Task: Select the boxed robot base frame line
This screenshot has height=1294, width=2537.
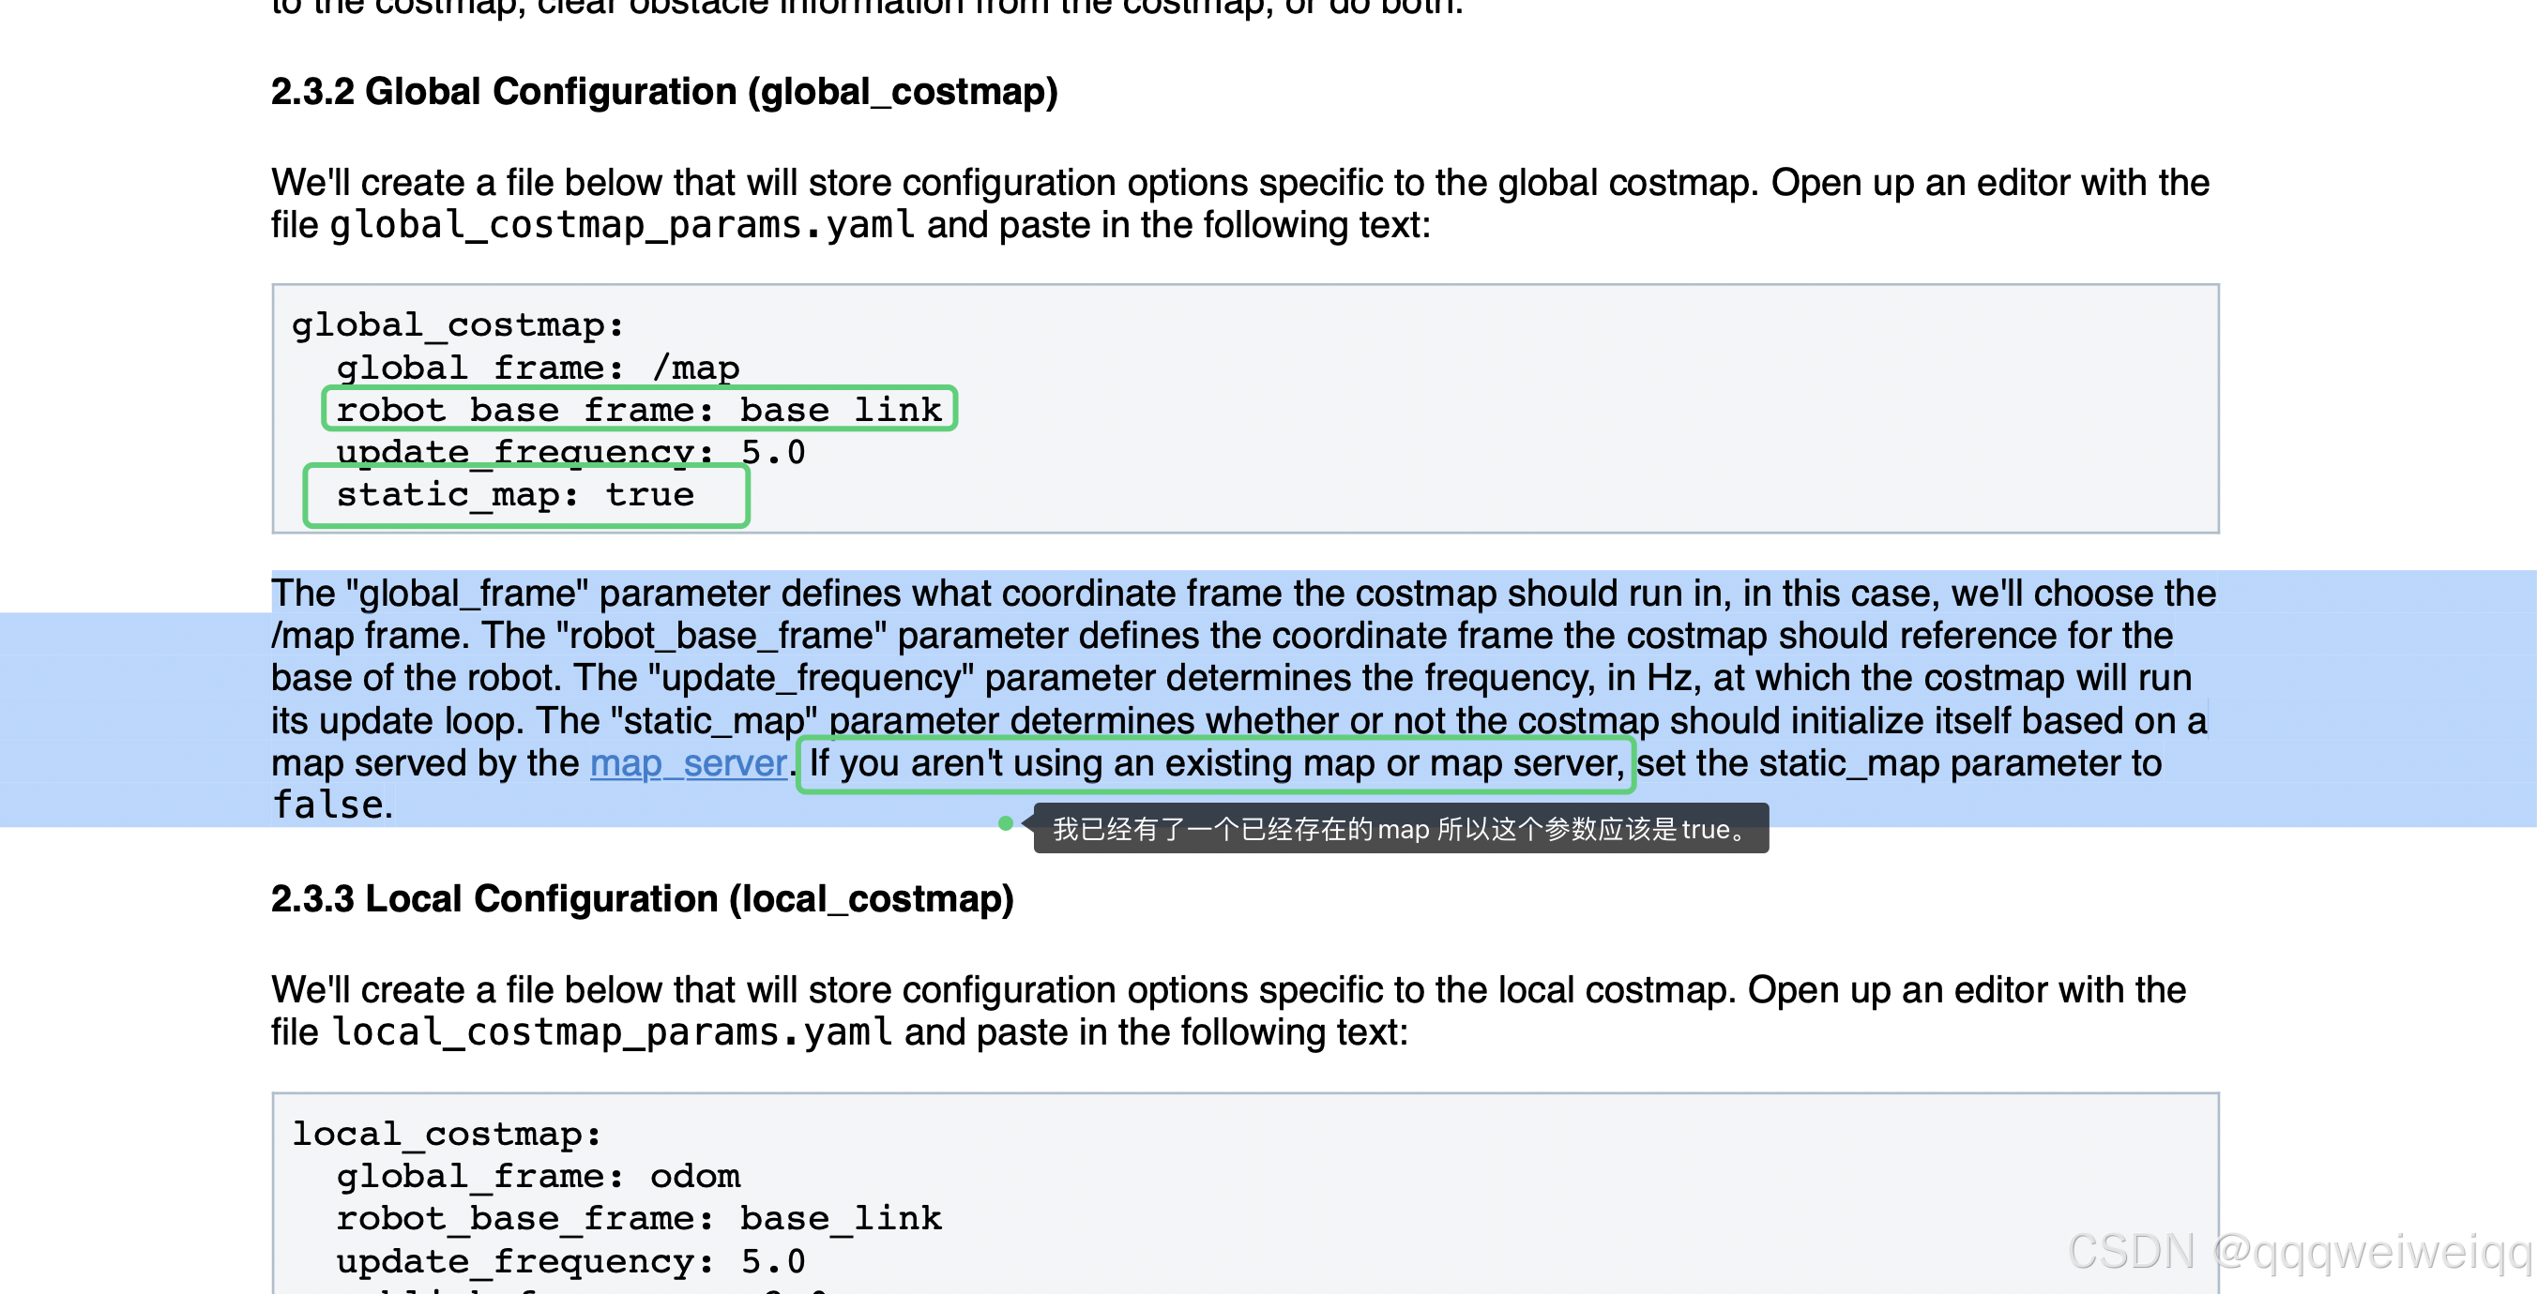Action: tap(638, 410)
